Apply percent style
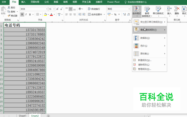This screenshot has height=117, width=187. point(115,14)
